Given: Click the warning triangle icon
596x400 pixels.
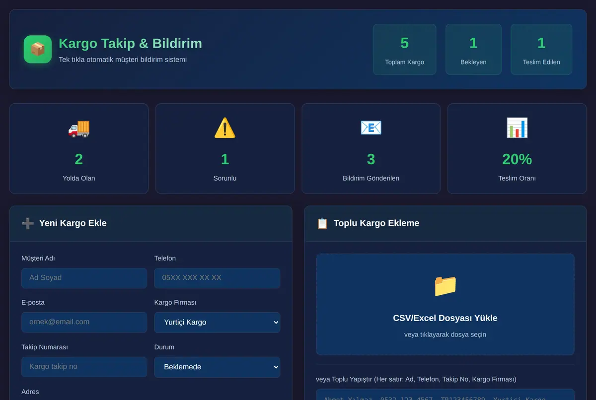Looking at the screenshot, I should [x=224, y=128].
